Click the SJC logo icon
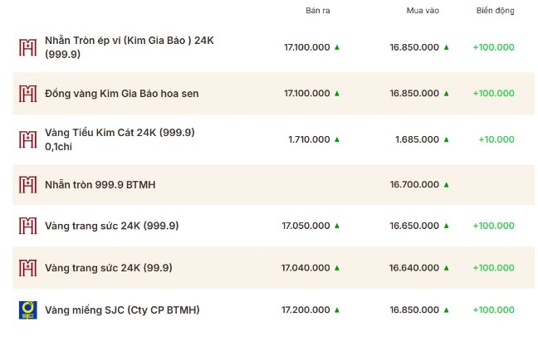Viewport: 538px width, 346px height. [27, 310]
